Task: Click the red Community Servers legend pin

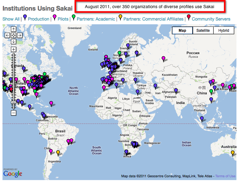Action: 189,17
